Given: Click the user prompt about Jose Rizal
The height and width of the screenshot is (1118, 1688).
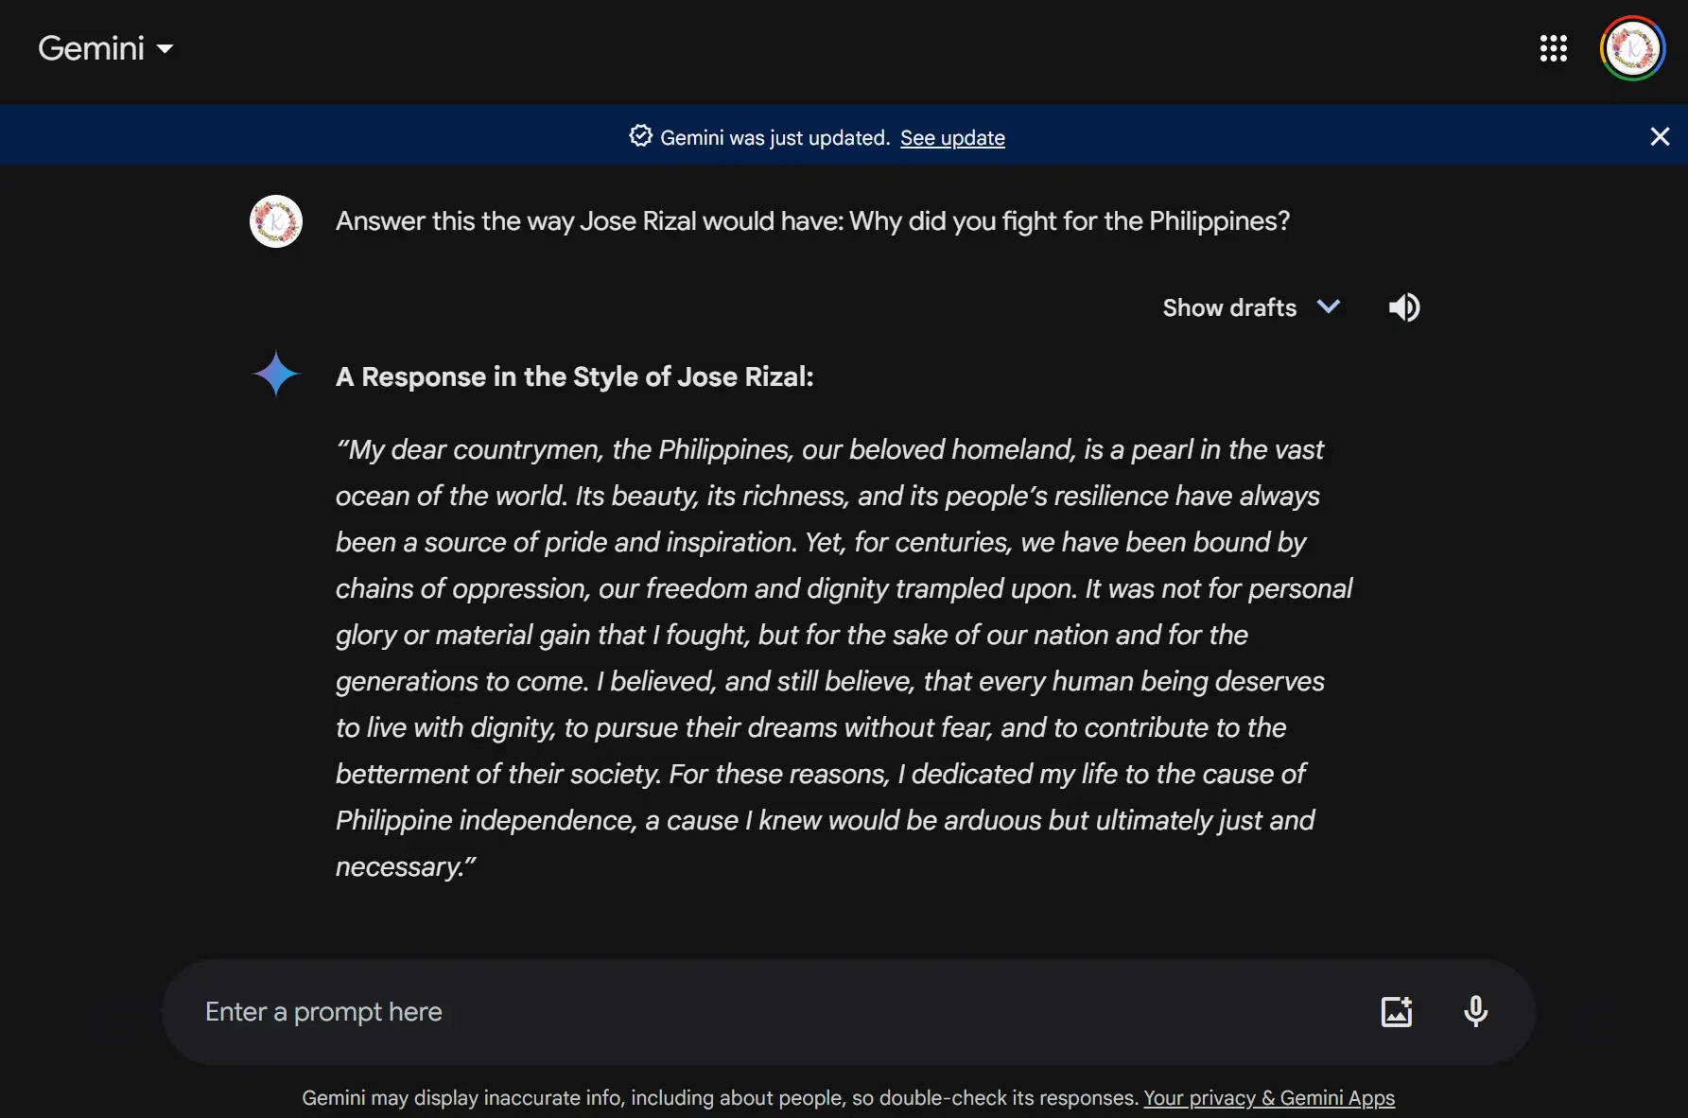Looking at the screenshot, I should (812, 221).
